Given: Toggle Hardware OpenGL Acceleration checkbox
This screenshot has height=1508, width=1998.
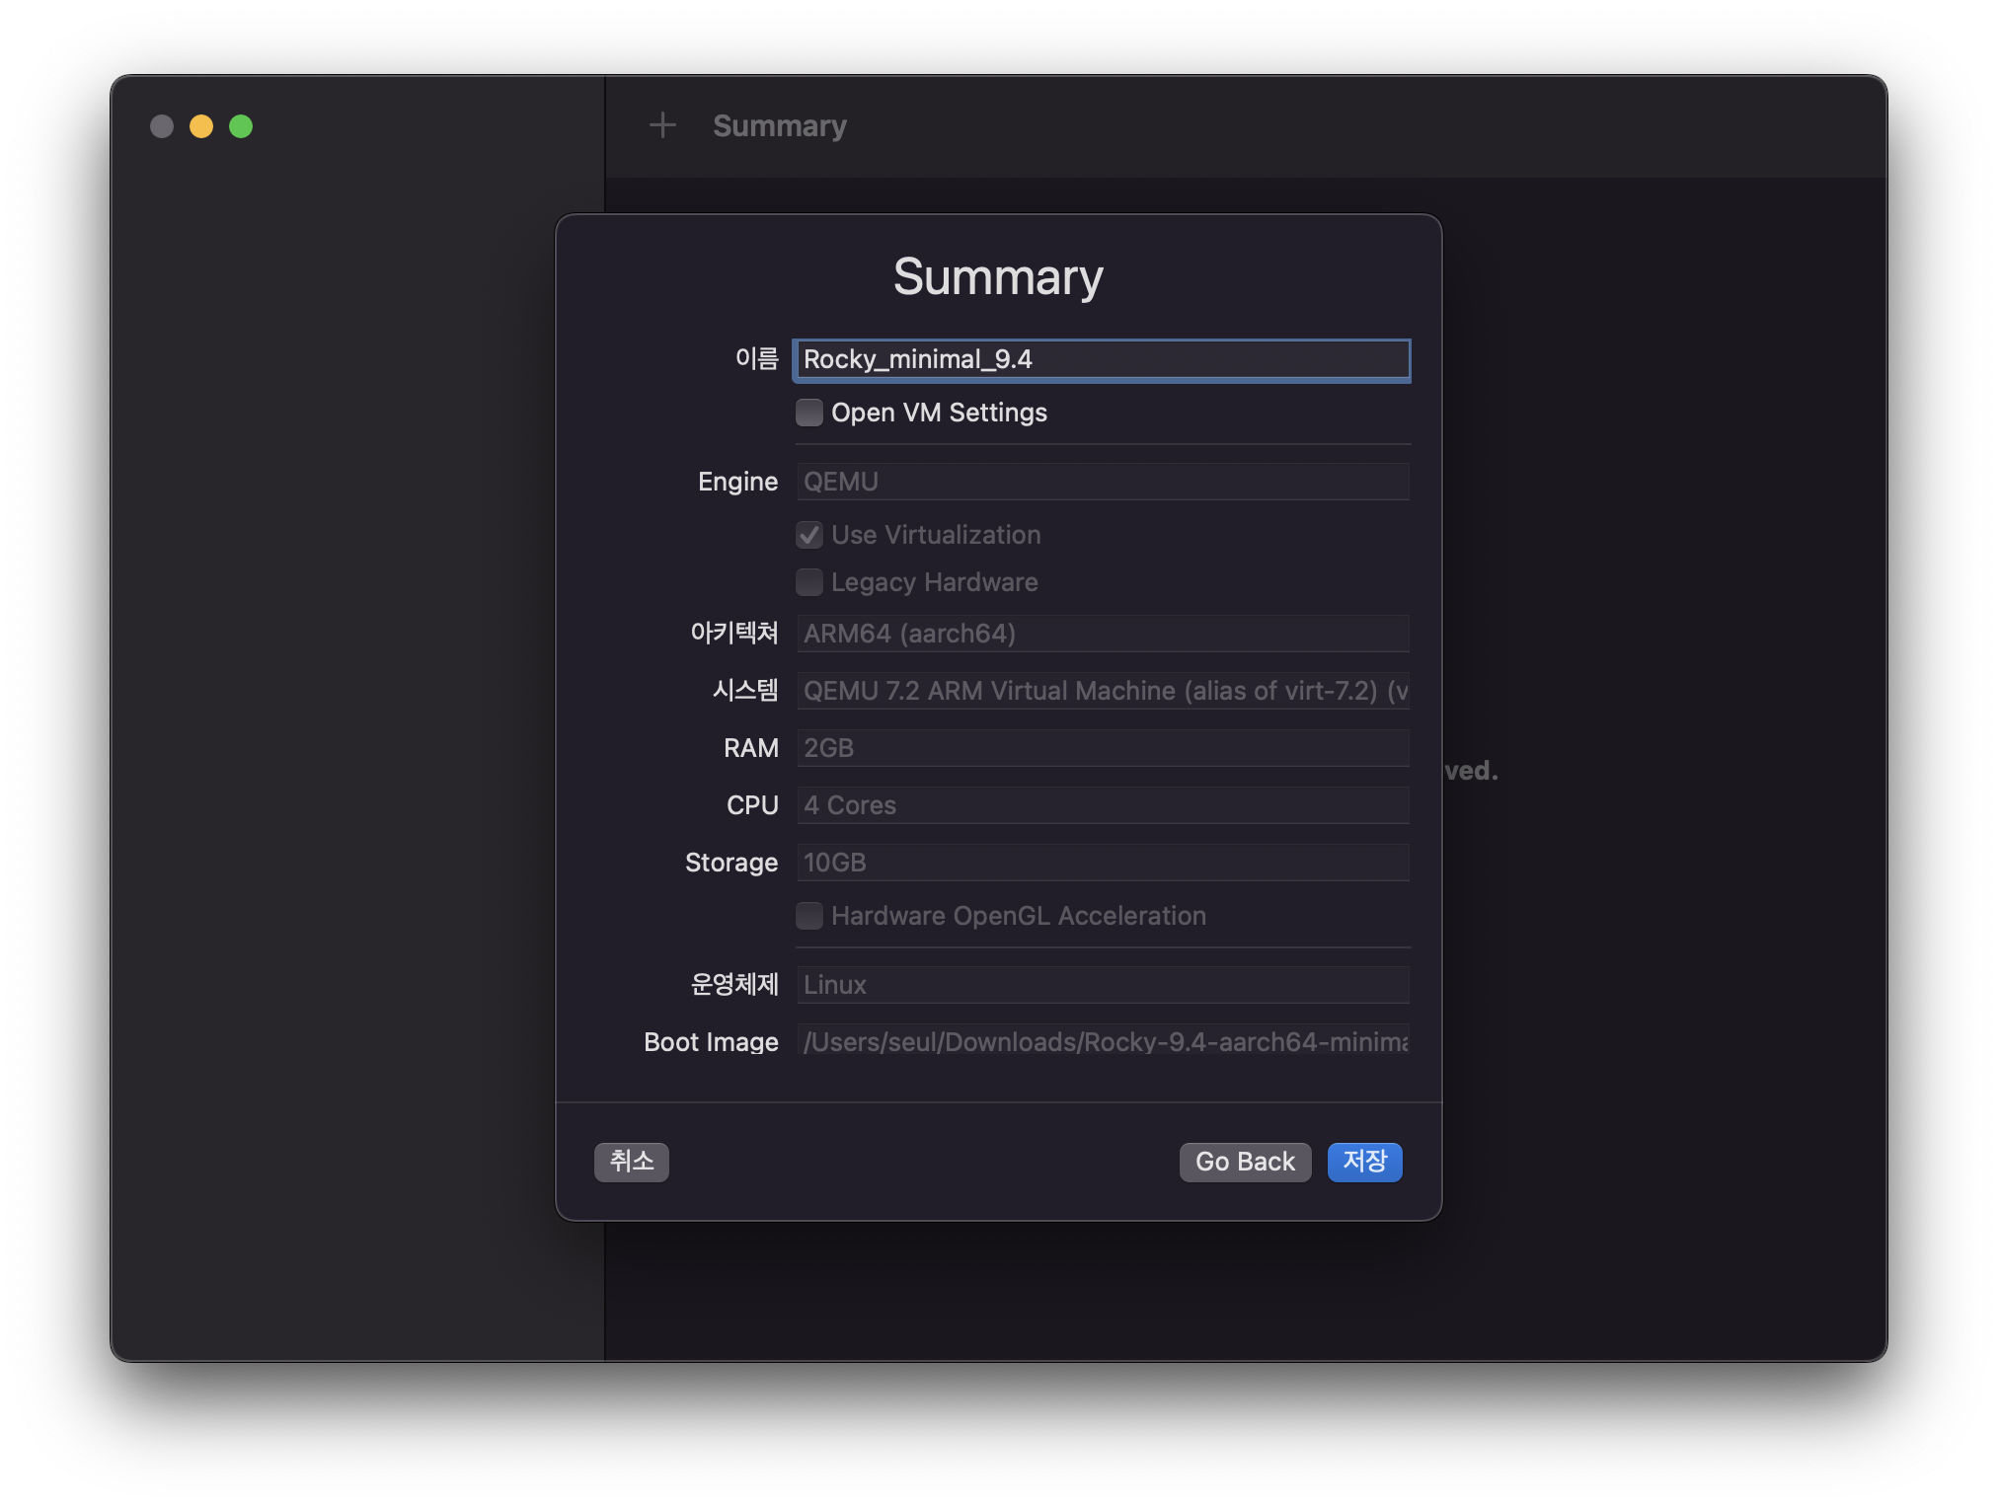Looking at the screenshot, I should tap(809, 916).
